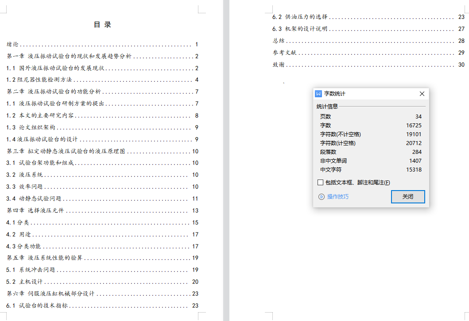
Task: Open 第三章 拟定动静态液压试验台的液压原理图 entry
Action: (x=66, y=151)
